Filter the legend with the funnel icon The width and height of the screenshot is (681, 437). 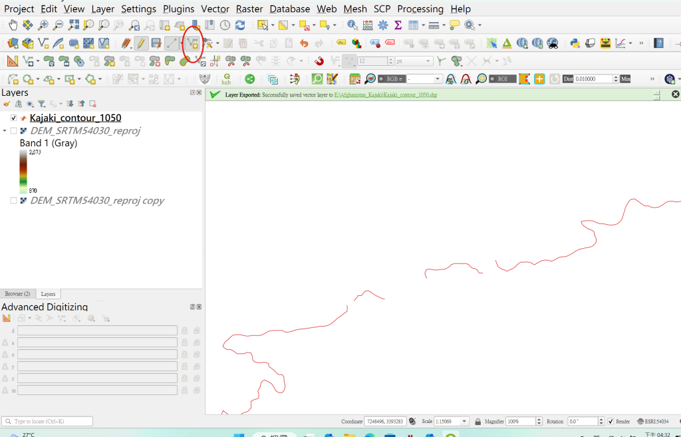[41, 104]
